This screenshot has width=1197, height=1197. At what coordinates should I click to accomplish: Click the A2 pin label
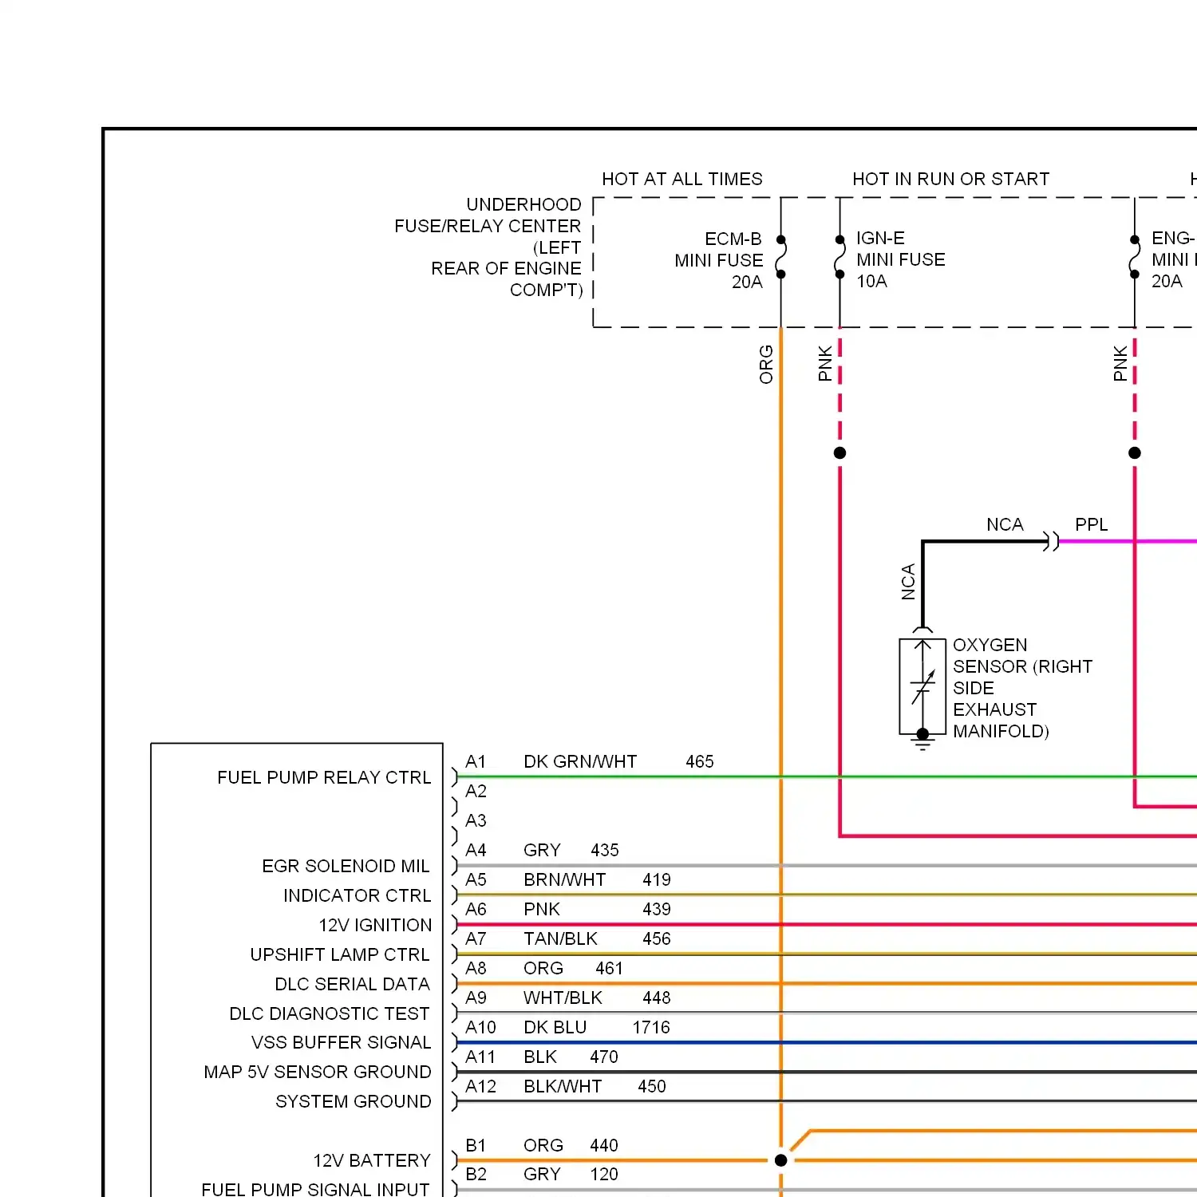(x=476, y=791)
